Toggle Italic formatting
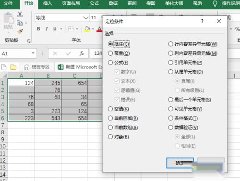Viewport: 240px width, 181px height. 47,29
